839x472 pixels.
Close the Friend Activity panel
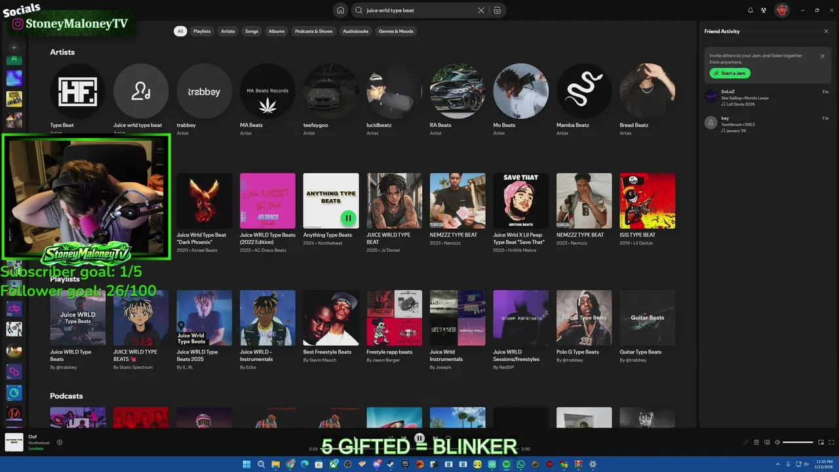(x=826, y=31)
